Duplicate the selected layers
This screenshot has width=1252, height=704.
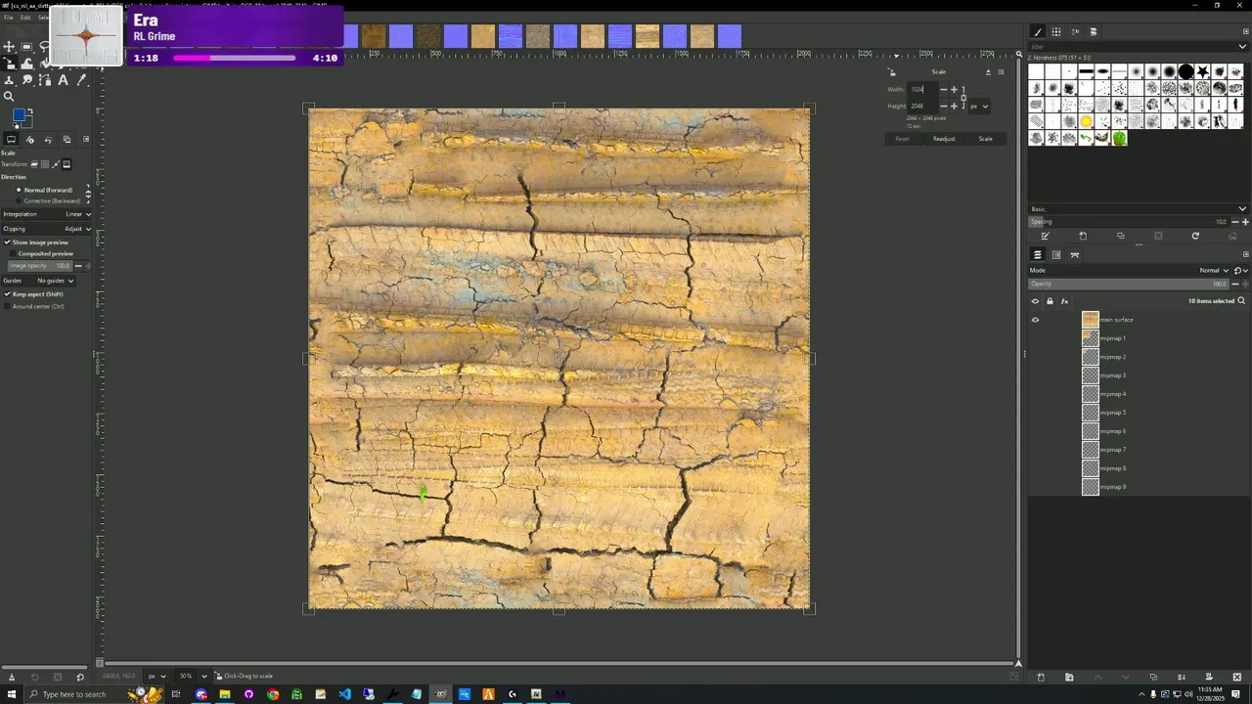pyautogui.click(x=1153, y=677)
